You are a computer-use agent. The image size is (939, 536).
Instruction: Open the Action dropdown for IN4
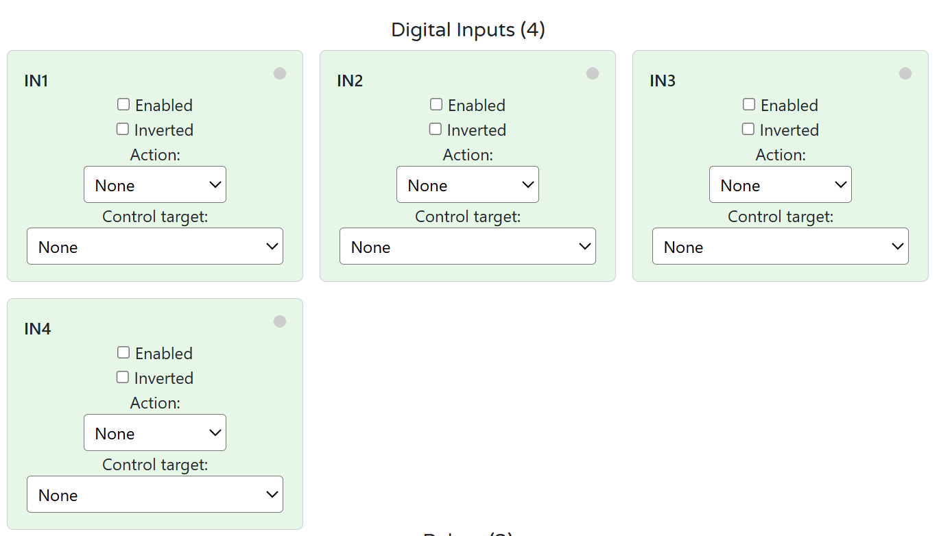coord(154,433)
